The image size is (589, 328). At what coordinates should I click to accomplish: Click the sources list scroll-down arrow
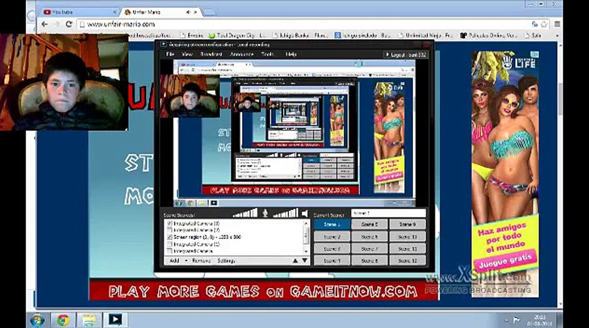[x=306, y=251]
